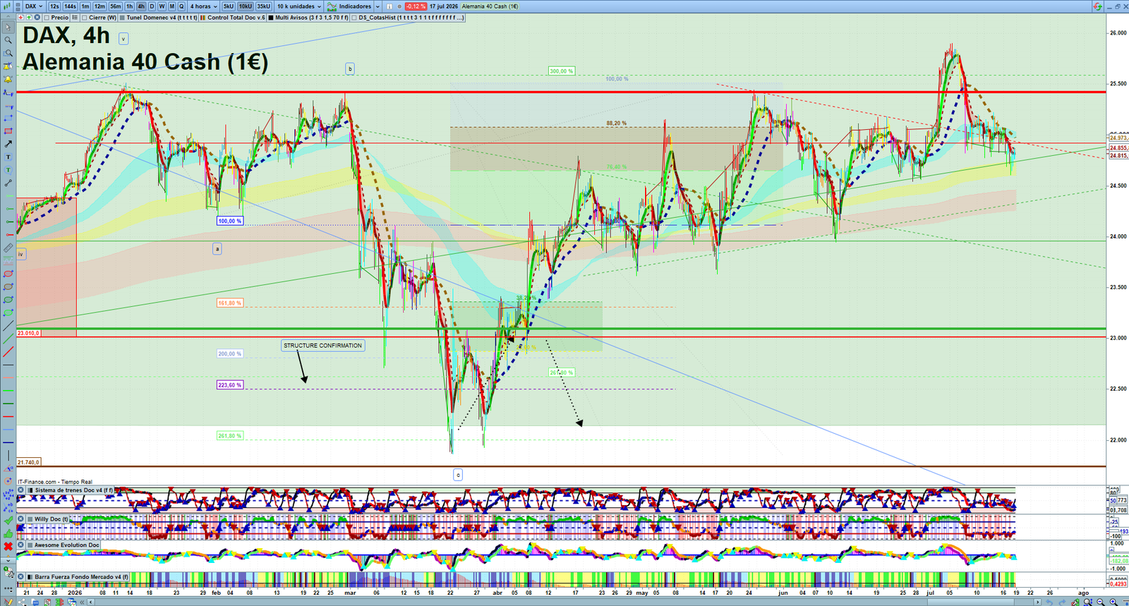Toggle the 35kU history size button

(263, 6)
